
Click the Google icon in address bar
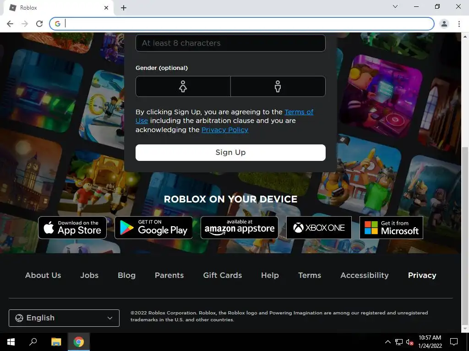(x=58, y=24)
